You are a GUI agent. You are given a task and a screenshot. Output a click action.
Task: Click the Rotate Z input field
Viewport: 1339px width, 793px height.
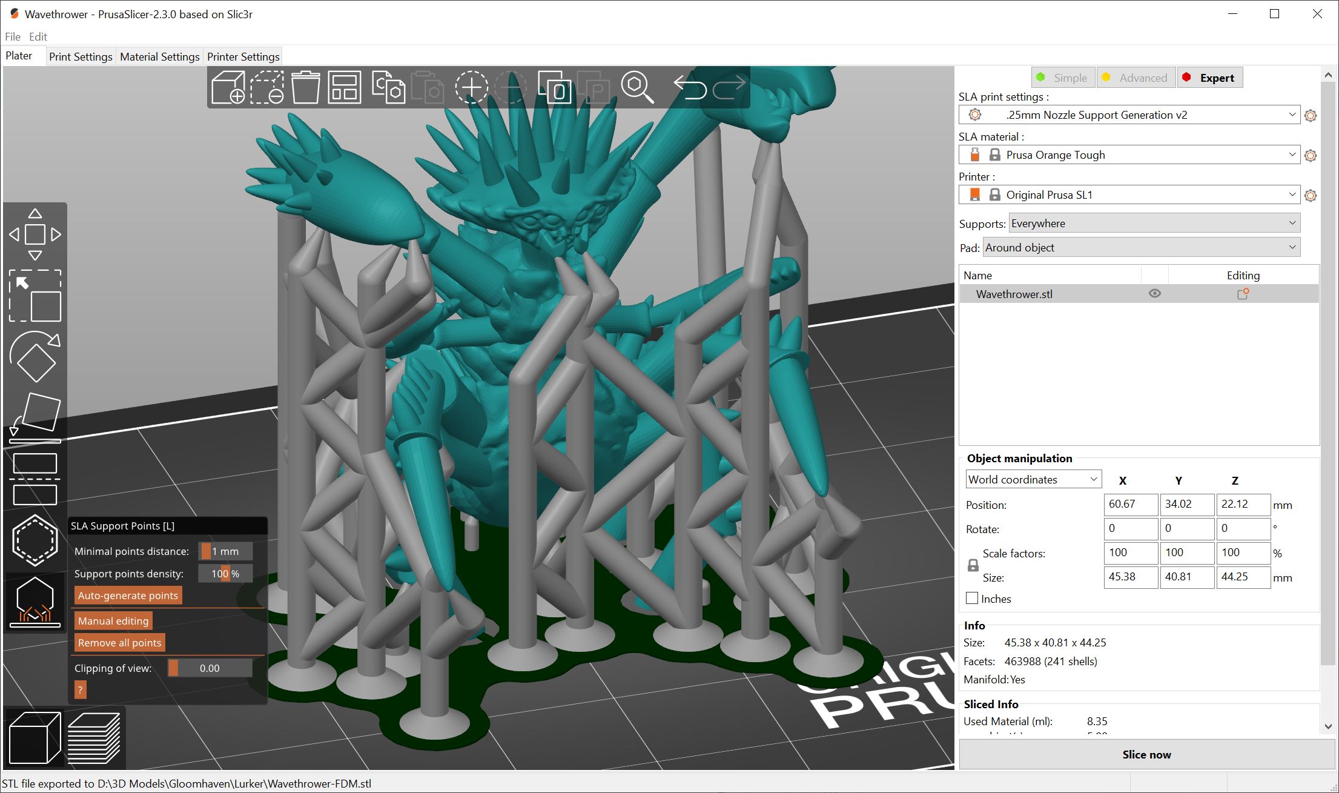click(1243, 528)
